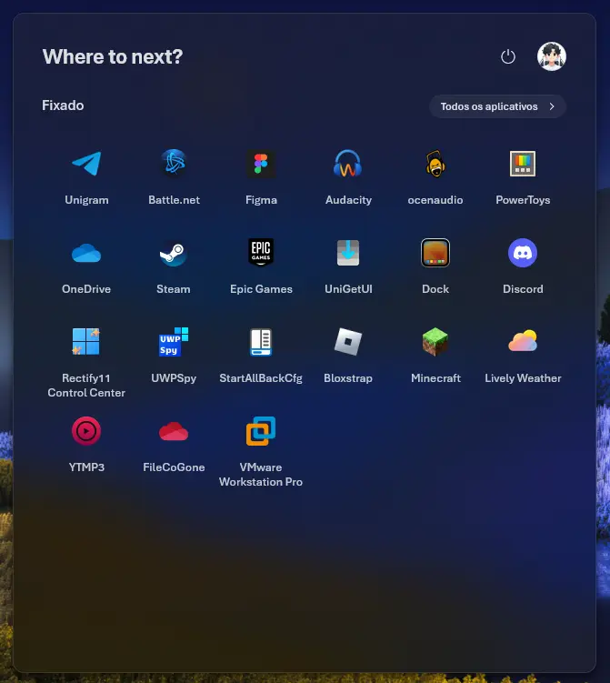Screen dimensions: 610x683
Task: Open YTMP3 red play icon
Action: pos(86,431)
